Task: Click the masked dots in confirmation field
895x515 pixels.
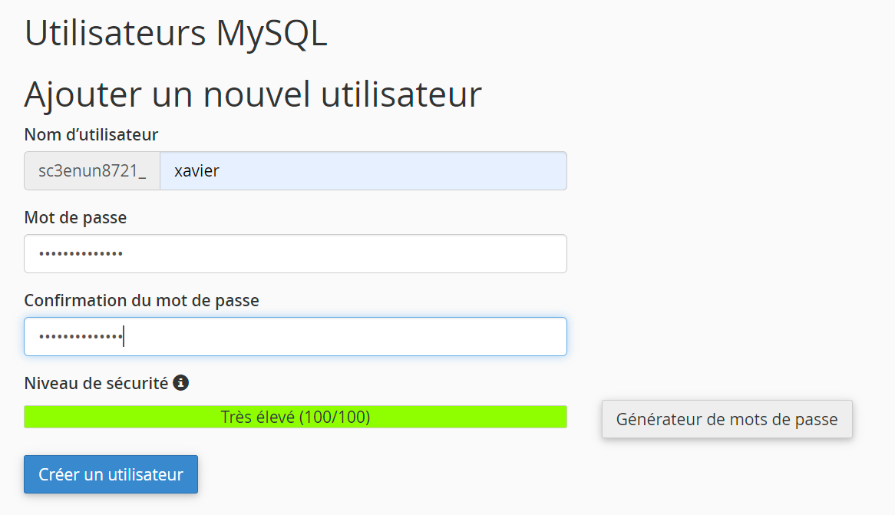Action: 81,337
